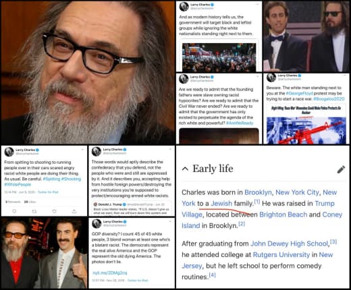Click the verified badge on the GOP diversity tweet
This screenshot has width=351, height=290.
[x=124, y=221]
